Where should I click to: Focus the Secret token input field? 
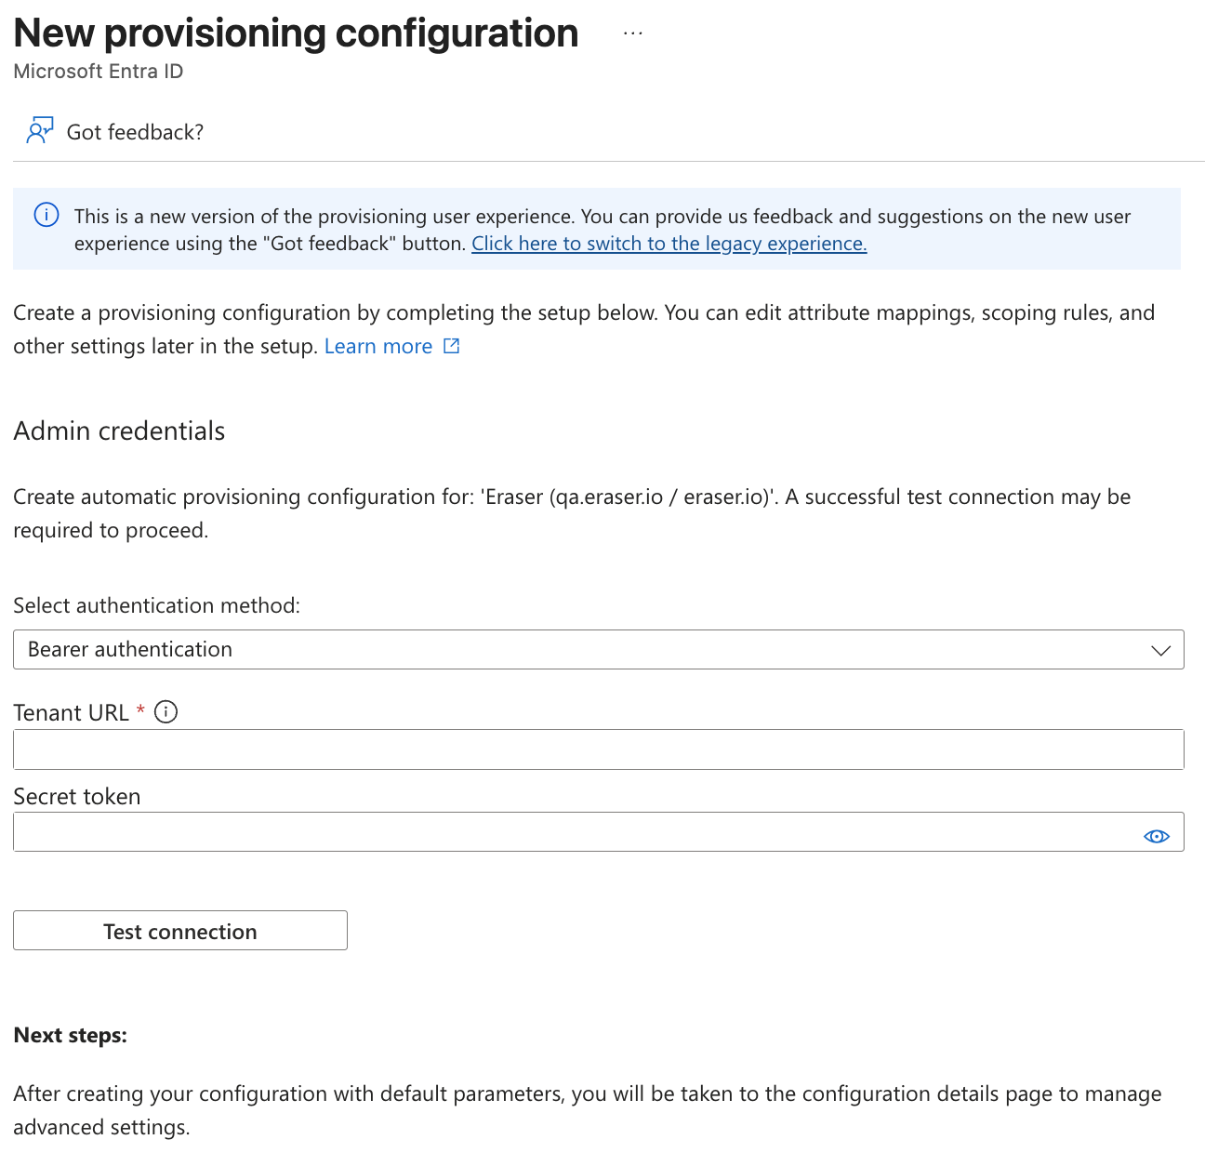[x=599, y=832]
